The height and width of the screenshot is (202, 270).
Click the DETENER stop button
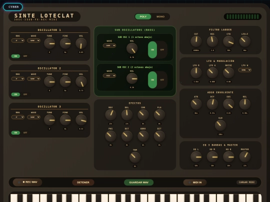tap(83, 183)
